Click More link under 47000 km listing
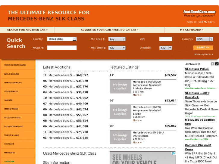The width and height of the screenshot is (219, 164). point(137,143)
